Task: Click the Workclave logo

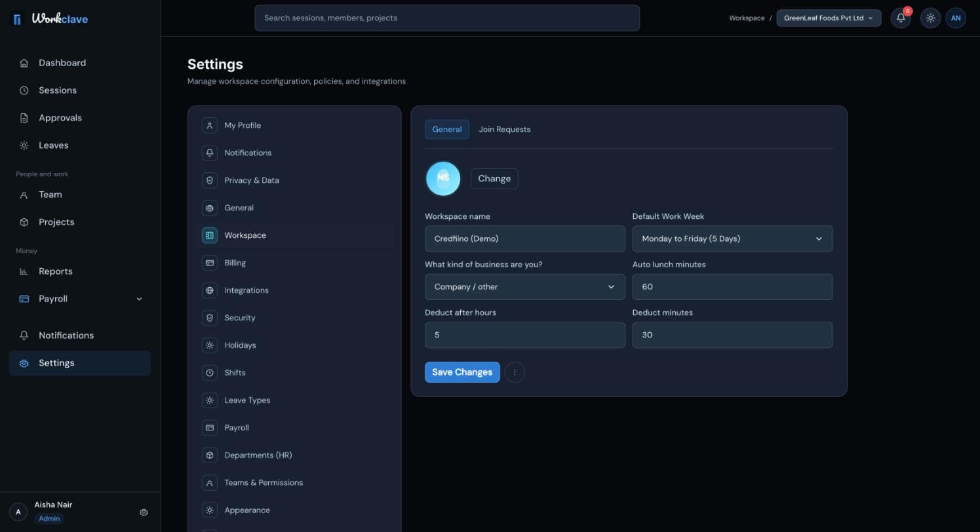Action: pos(50,19)
